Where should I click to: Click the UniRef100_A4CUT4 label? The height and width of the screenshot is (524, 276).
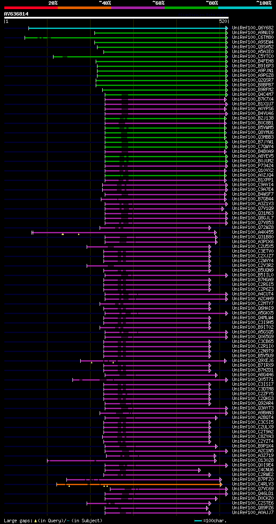coord(253,294)
